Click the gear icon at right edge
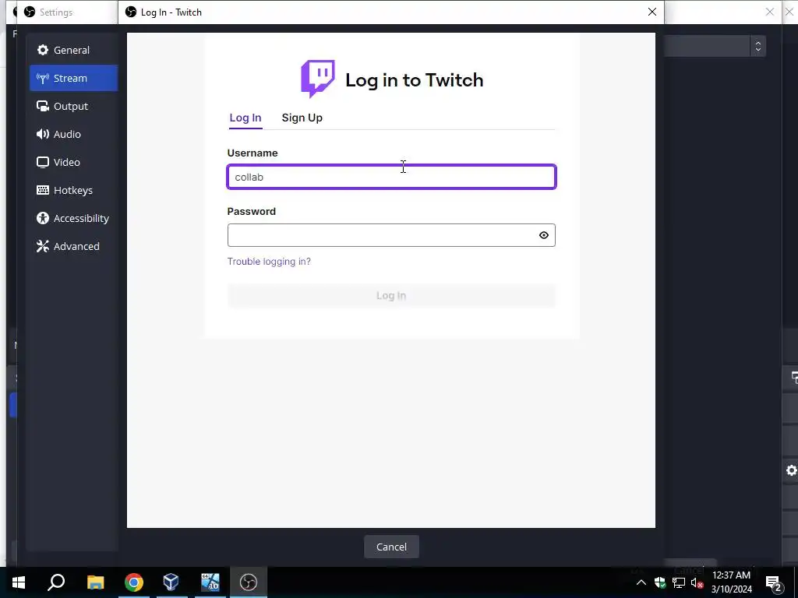This screenshot has width=798, height=598. (791, 470)
